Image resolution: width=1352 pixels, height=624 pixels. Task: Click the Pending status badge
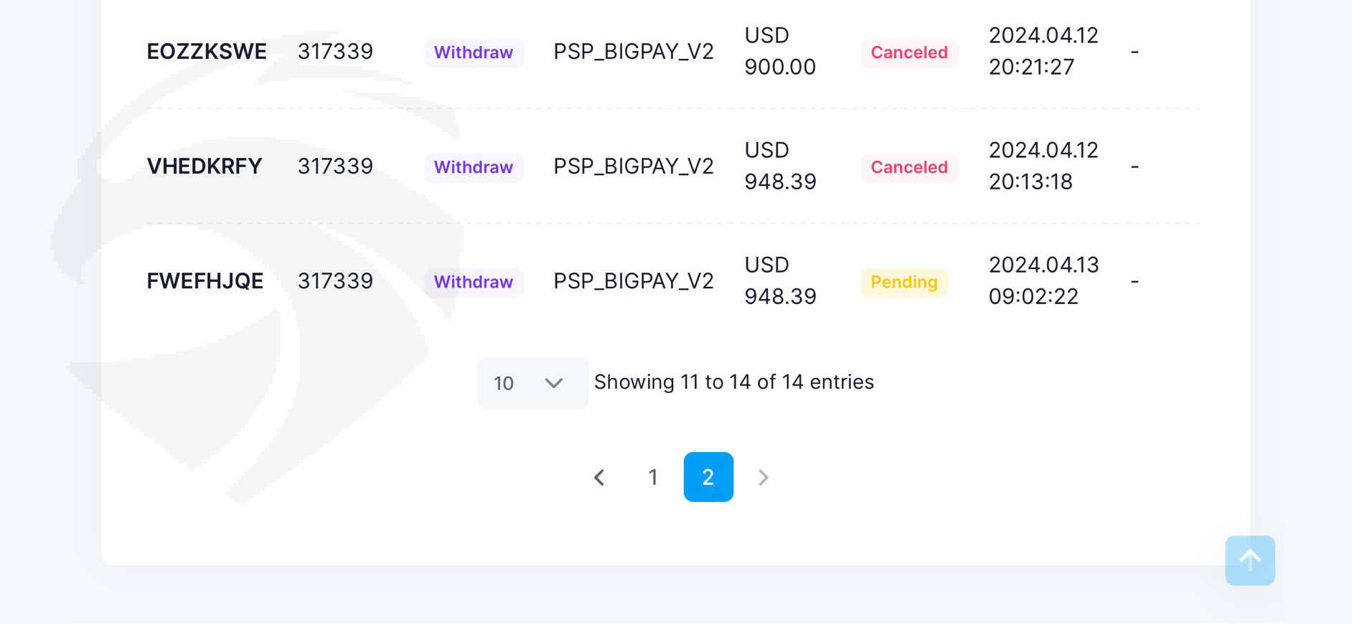pyautogui.click(x=904, y=282)
